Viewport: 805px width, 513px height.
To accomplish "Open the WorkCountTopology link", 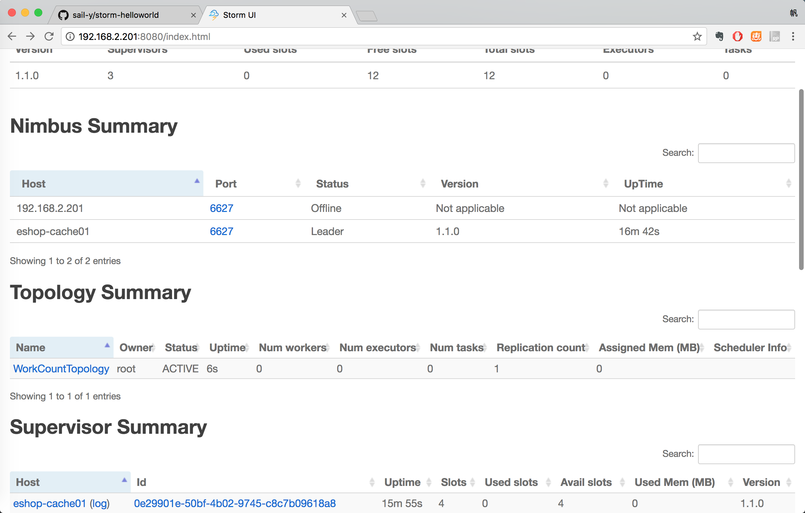I will (x=61, y=369).
